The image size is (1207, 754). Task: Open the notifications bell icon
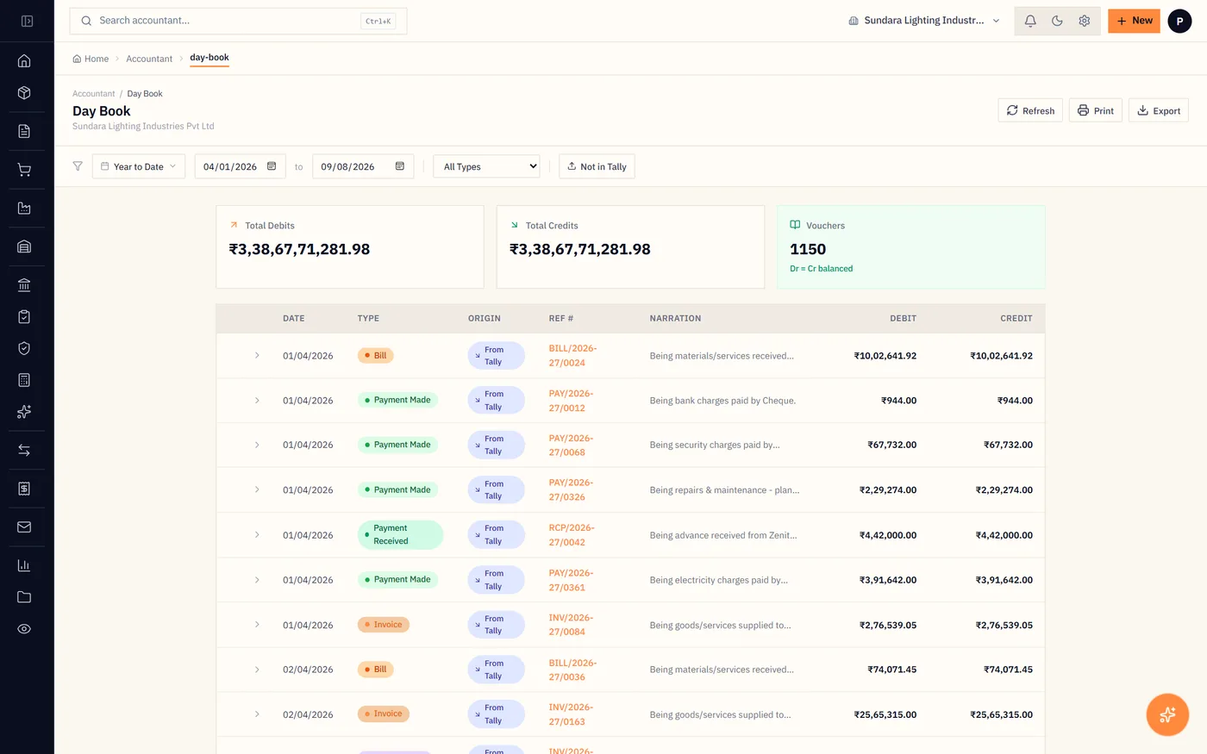click(1030, 21)
